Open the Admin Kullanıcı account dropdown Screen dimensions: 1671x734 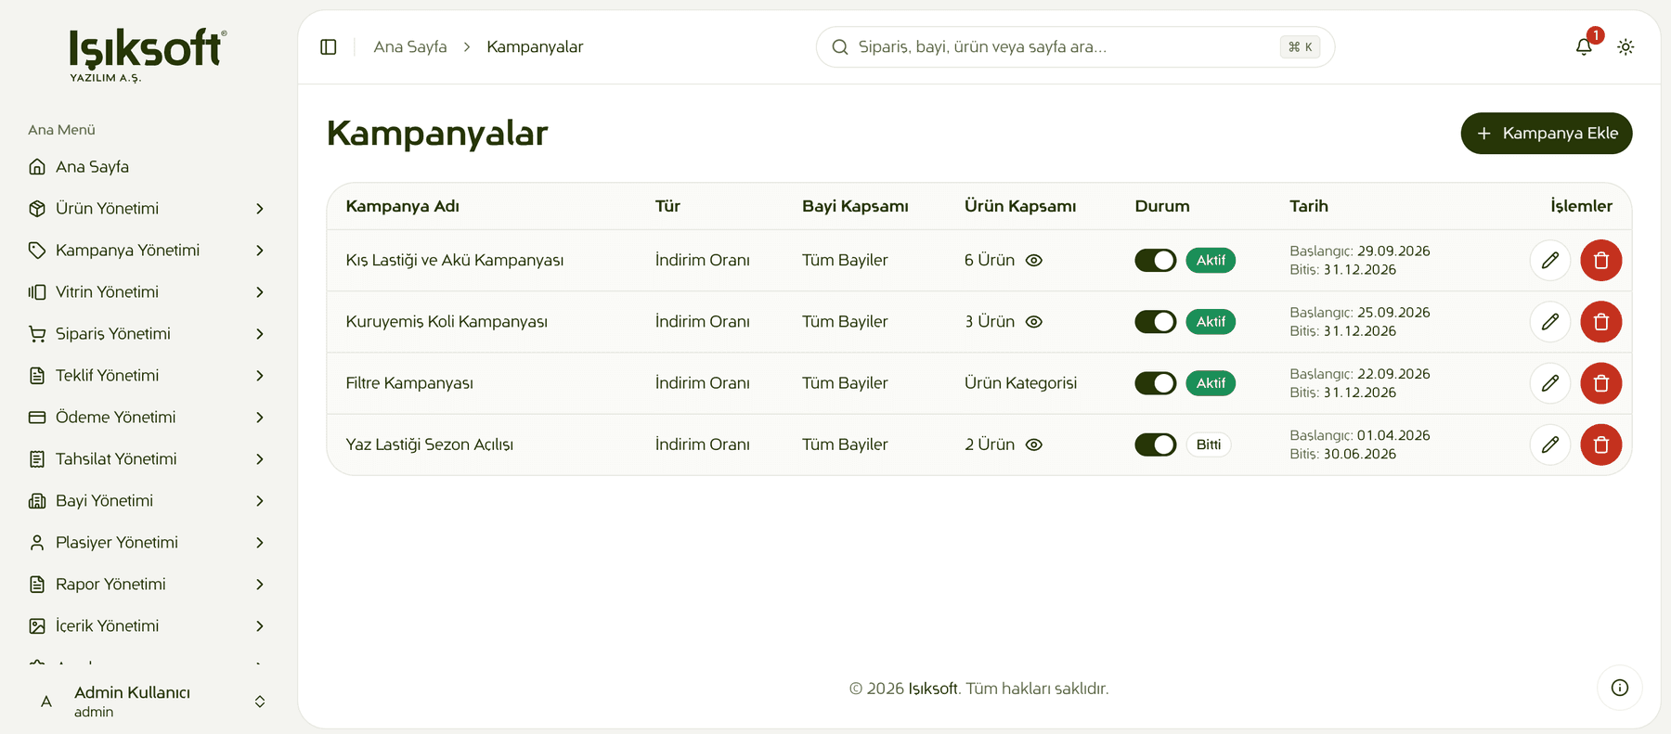pyautogui.click(x=148, y=702)
